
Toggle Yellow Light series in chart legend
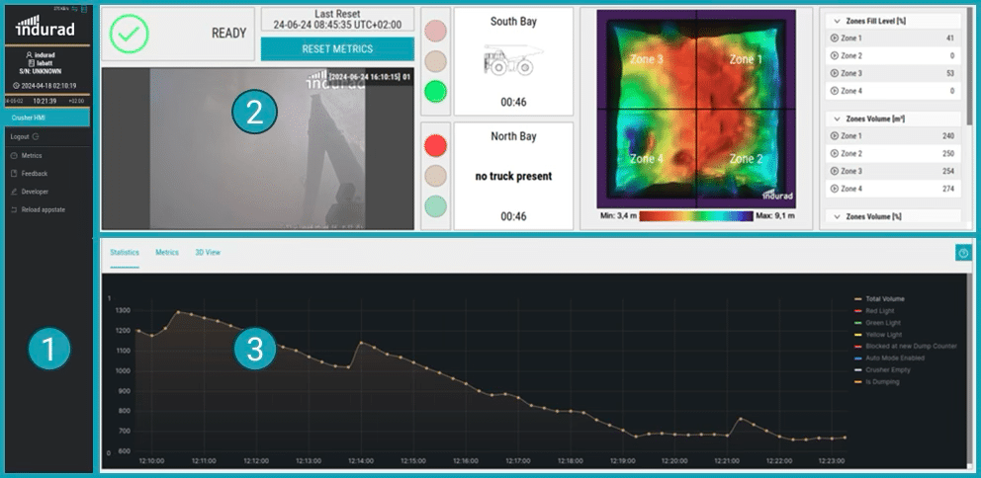(x=877, y=335)
